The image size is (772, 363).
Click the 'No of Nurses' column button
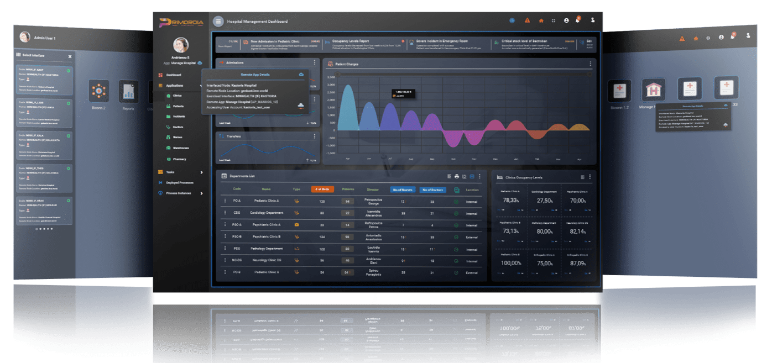[x=403, y=190]
